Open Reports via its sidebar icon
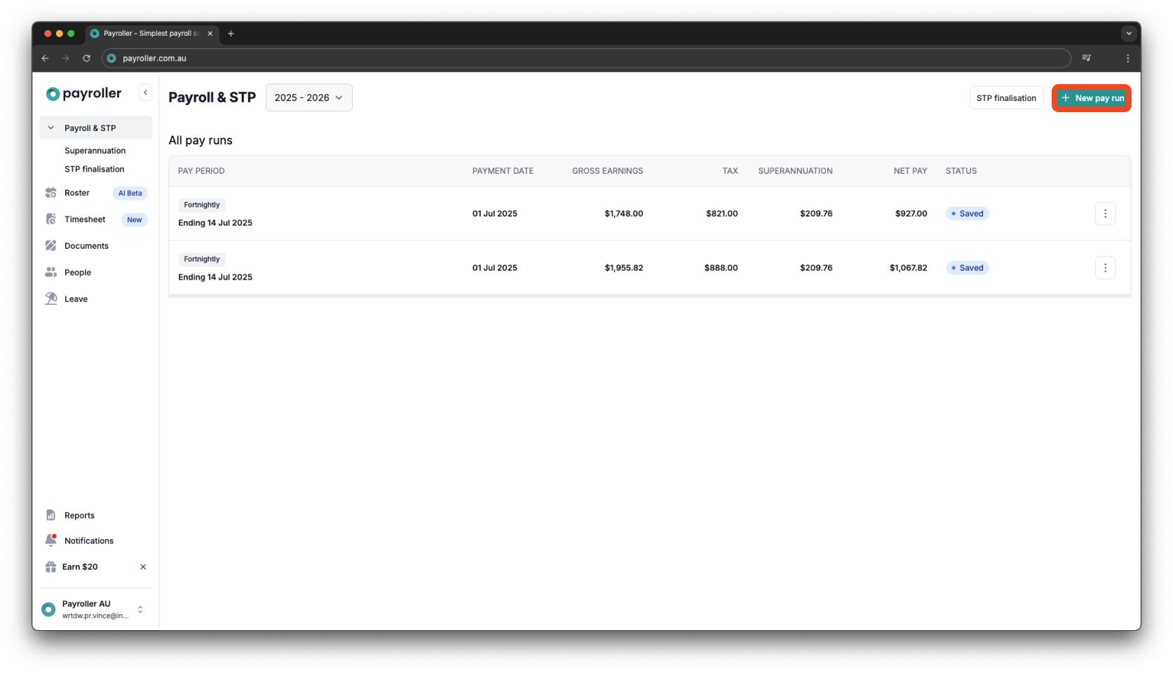 (51, 515)
